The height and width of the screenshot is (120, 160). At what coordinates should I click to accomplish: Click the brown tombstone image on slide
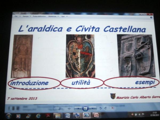tap(22, 56)
